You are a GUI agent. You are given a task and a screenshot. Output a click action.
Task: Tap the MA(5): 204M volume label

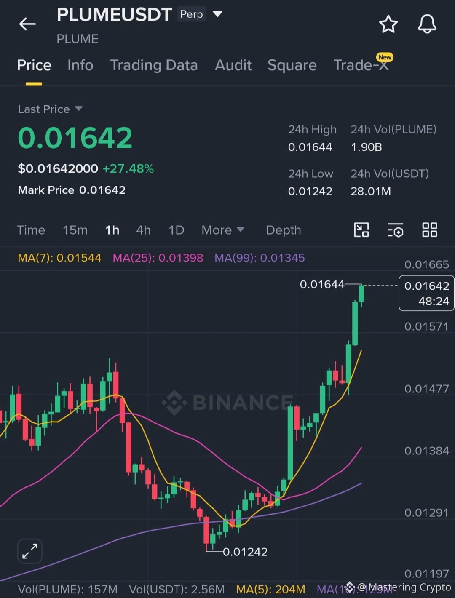[x=270, y=589]
